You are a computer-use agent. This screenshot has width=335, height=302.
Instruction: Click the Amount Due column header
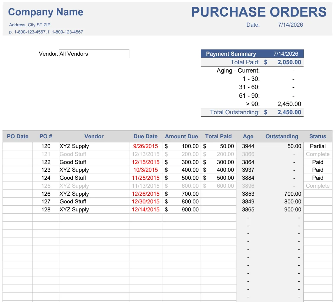click(x=181, y=136)
